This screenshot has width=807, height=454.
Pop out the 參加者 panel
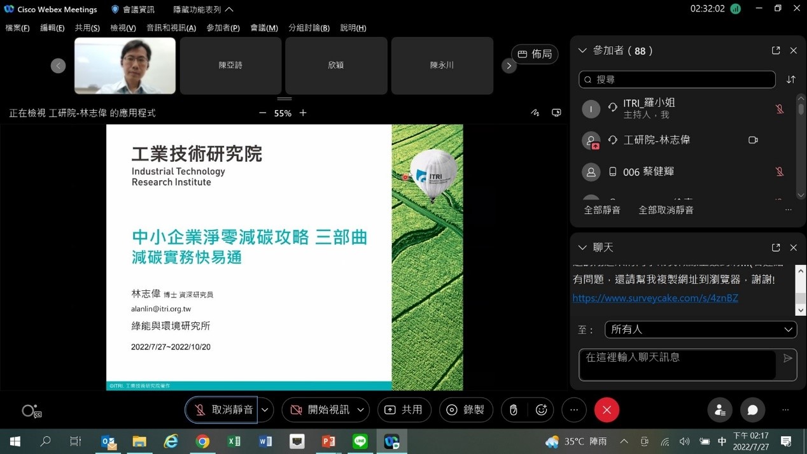point(776,50)
